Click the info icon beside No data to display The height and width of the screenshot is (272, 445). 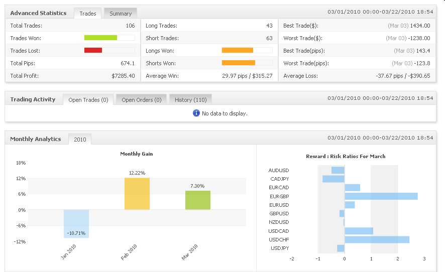(196, 113)
